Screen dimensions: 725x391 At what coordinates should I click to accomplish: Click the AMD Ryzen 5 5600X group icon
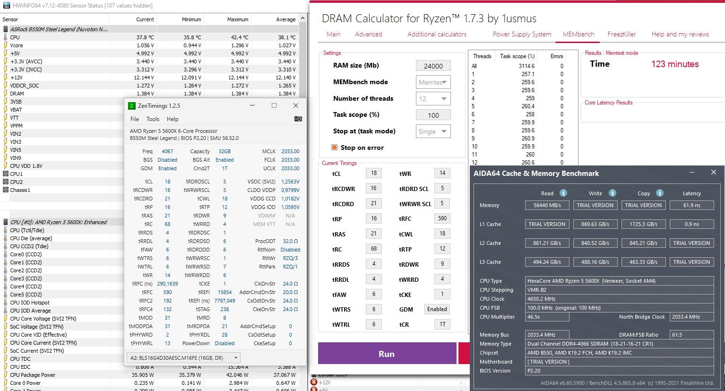pos(6,222)
